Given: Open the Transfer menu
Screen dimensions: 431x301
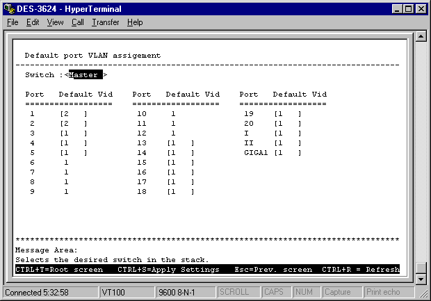Looking at the screenshot, I should click(106, 22).
